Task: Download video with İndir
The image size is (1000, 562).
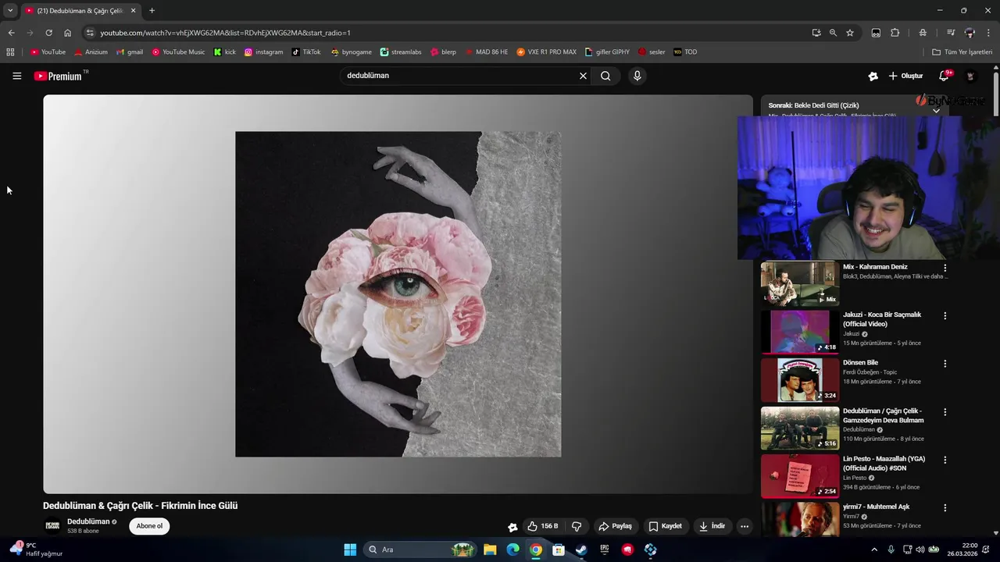Action: [x=712, y=526]
